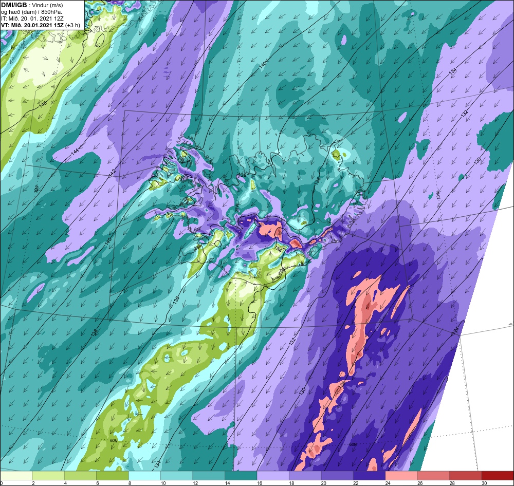Click the legend tick label '8'
This screenshot has height=486, width=514.
(x=130, y=483)
